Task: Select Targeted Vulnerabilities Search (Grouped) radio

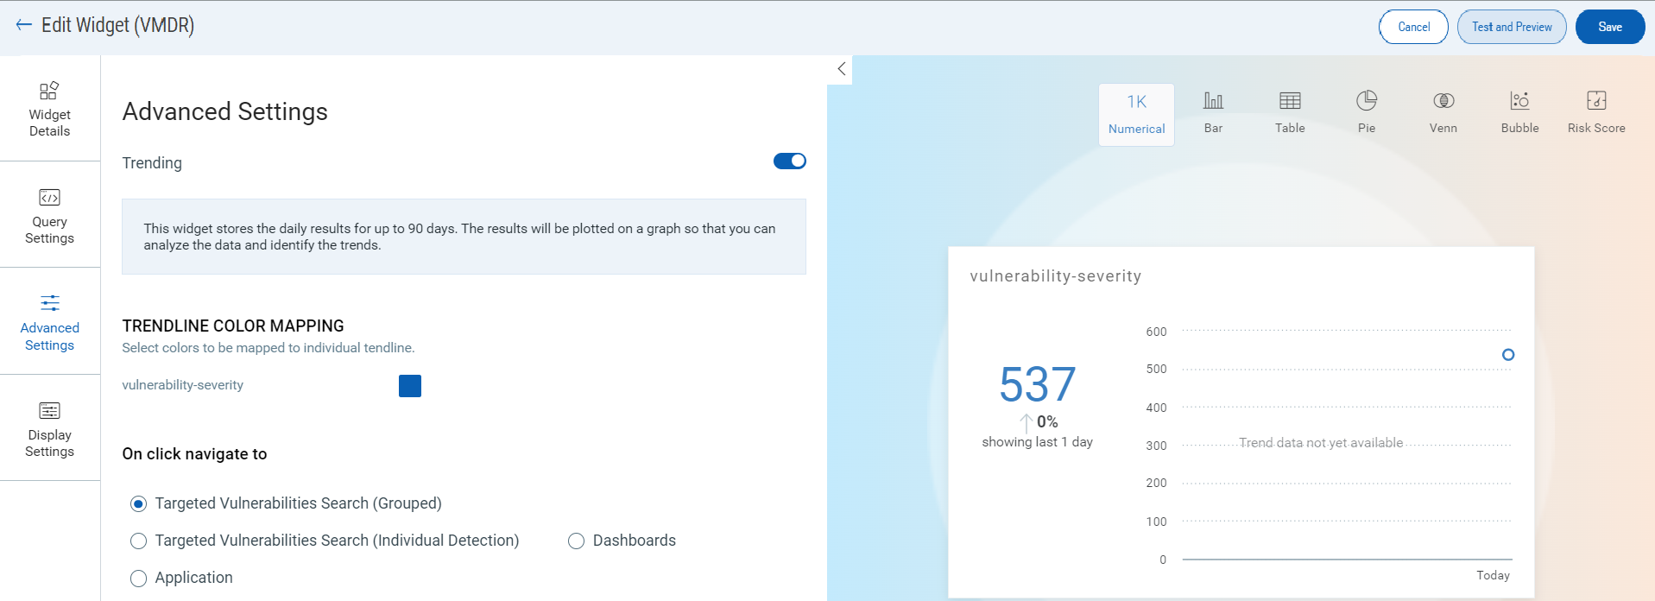Action: (138, 504)
